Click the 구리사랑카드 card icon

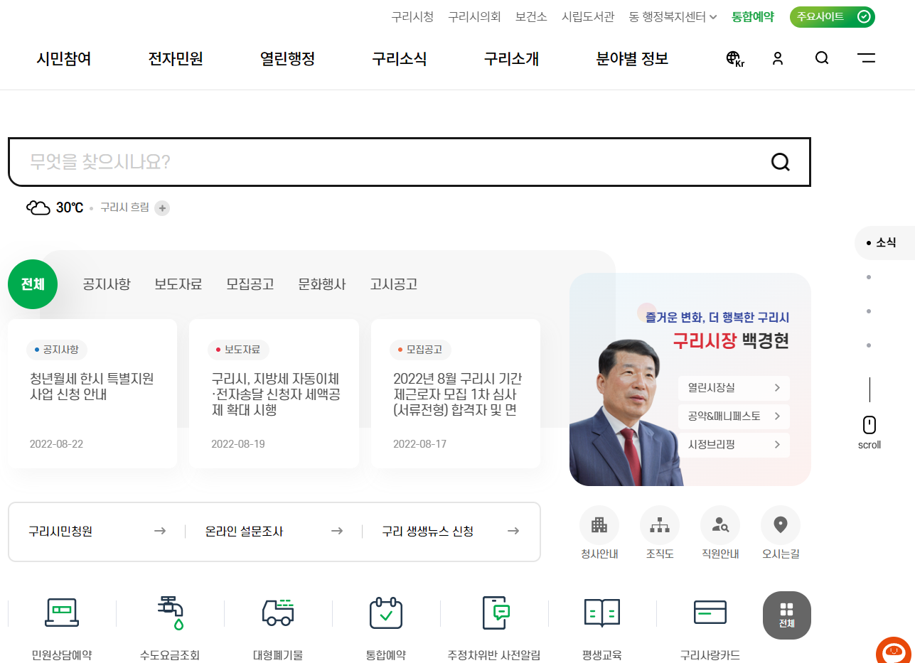coord(710,612)
